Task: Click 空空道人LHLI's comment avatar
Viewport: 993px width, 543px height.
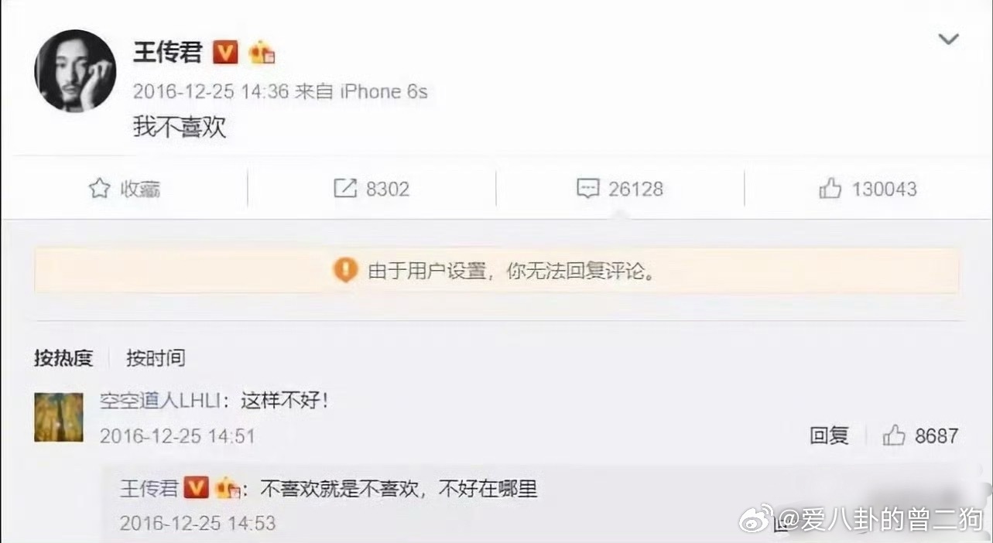Action: (59, 417)
